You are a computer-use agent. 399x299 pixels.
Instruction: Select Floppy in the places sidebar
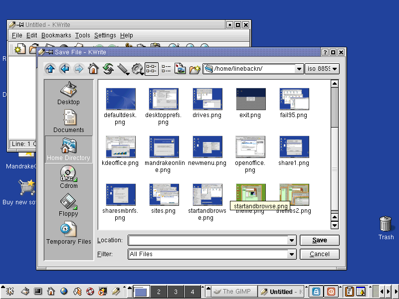coord(68,205)
